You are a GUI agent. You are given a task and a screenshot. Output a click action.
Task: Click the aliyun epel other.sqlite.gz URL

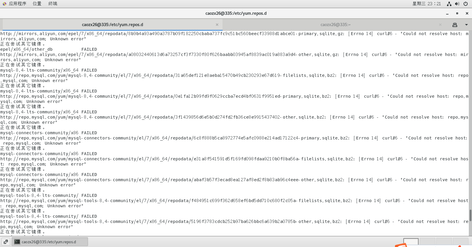coord(169,55)
